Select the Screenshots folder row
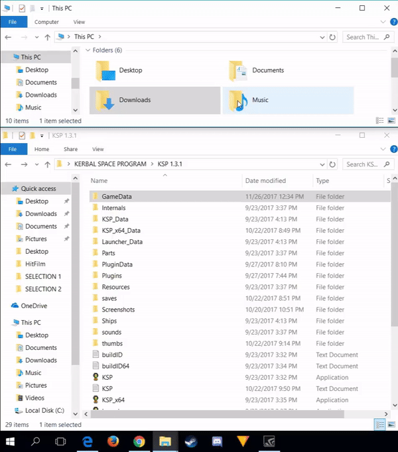 coord(239,310)
